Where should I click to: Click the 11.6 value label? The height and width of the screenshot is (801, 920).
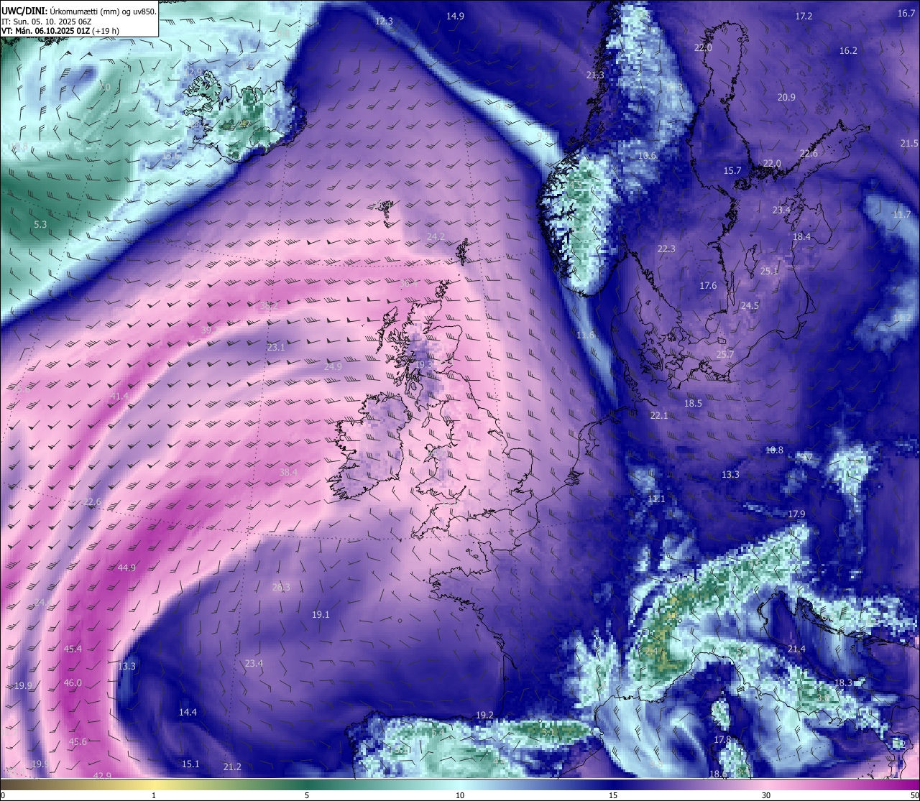(x=586, y=335)
